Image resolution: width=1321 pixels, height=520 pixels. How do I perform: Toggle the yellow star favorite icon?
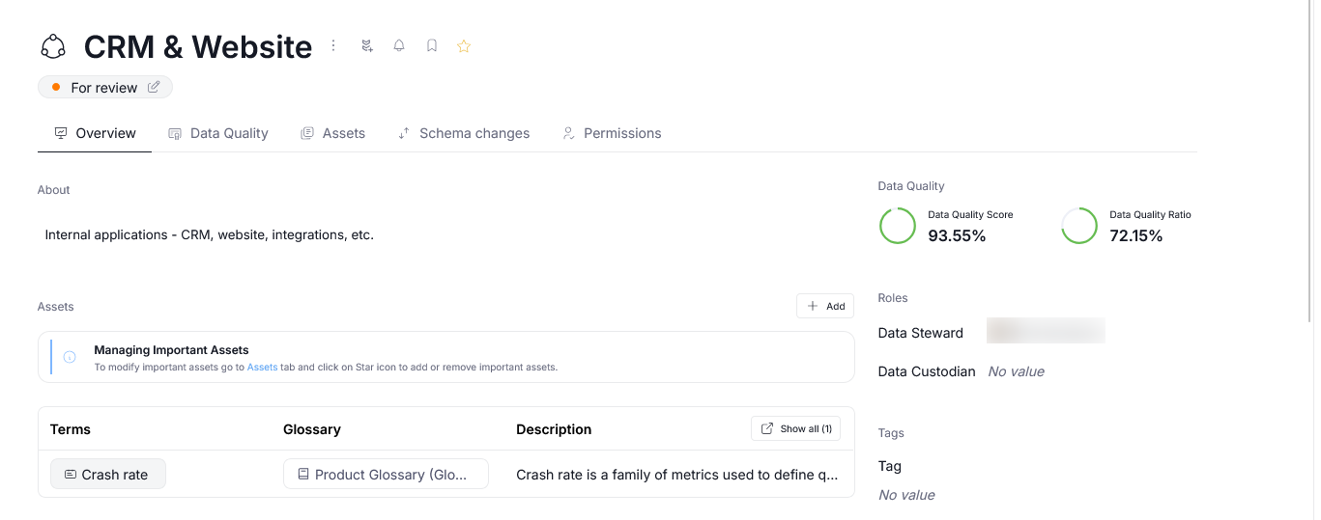click(464, 45)
